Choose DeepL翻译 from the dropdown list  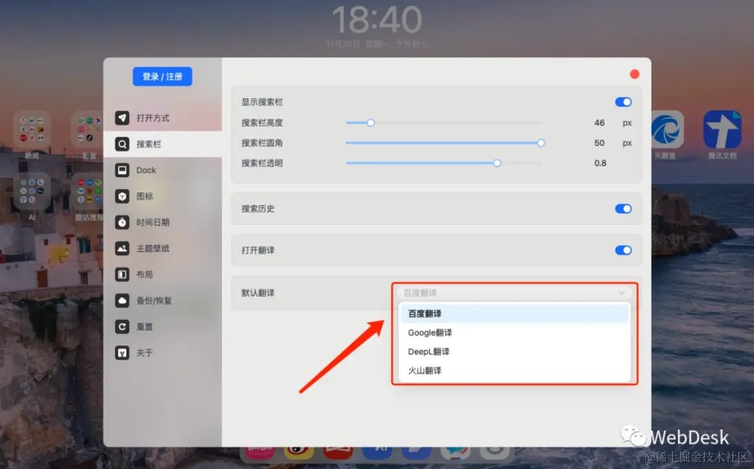click(514, 352)
